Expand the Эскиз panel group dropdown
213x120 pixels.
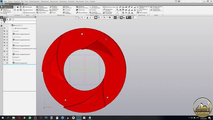[x=33, y=15]
